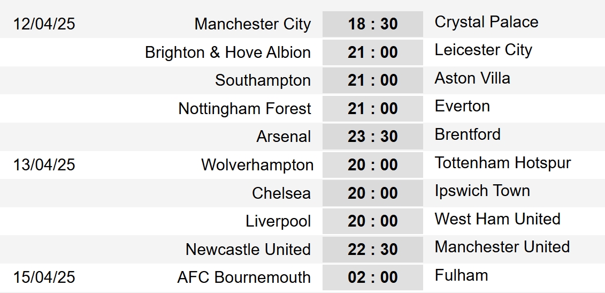Open the Southampton versus Aston Villa time cell

tap(373, 80)
